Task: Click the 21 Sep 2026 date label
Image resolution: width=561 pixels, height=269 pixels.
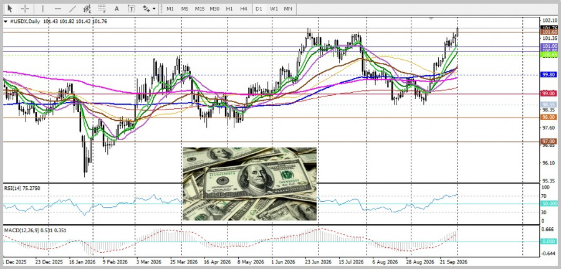Action: point(453,262)
